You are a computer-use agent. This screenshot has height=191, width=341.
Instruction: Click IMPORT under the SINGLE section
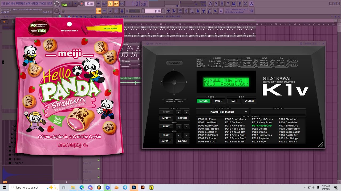[166, 118]
